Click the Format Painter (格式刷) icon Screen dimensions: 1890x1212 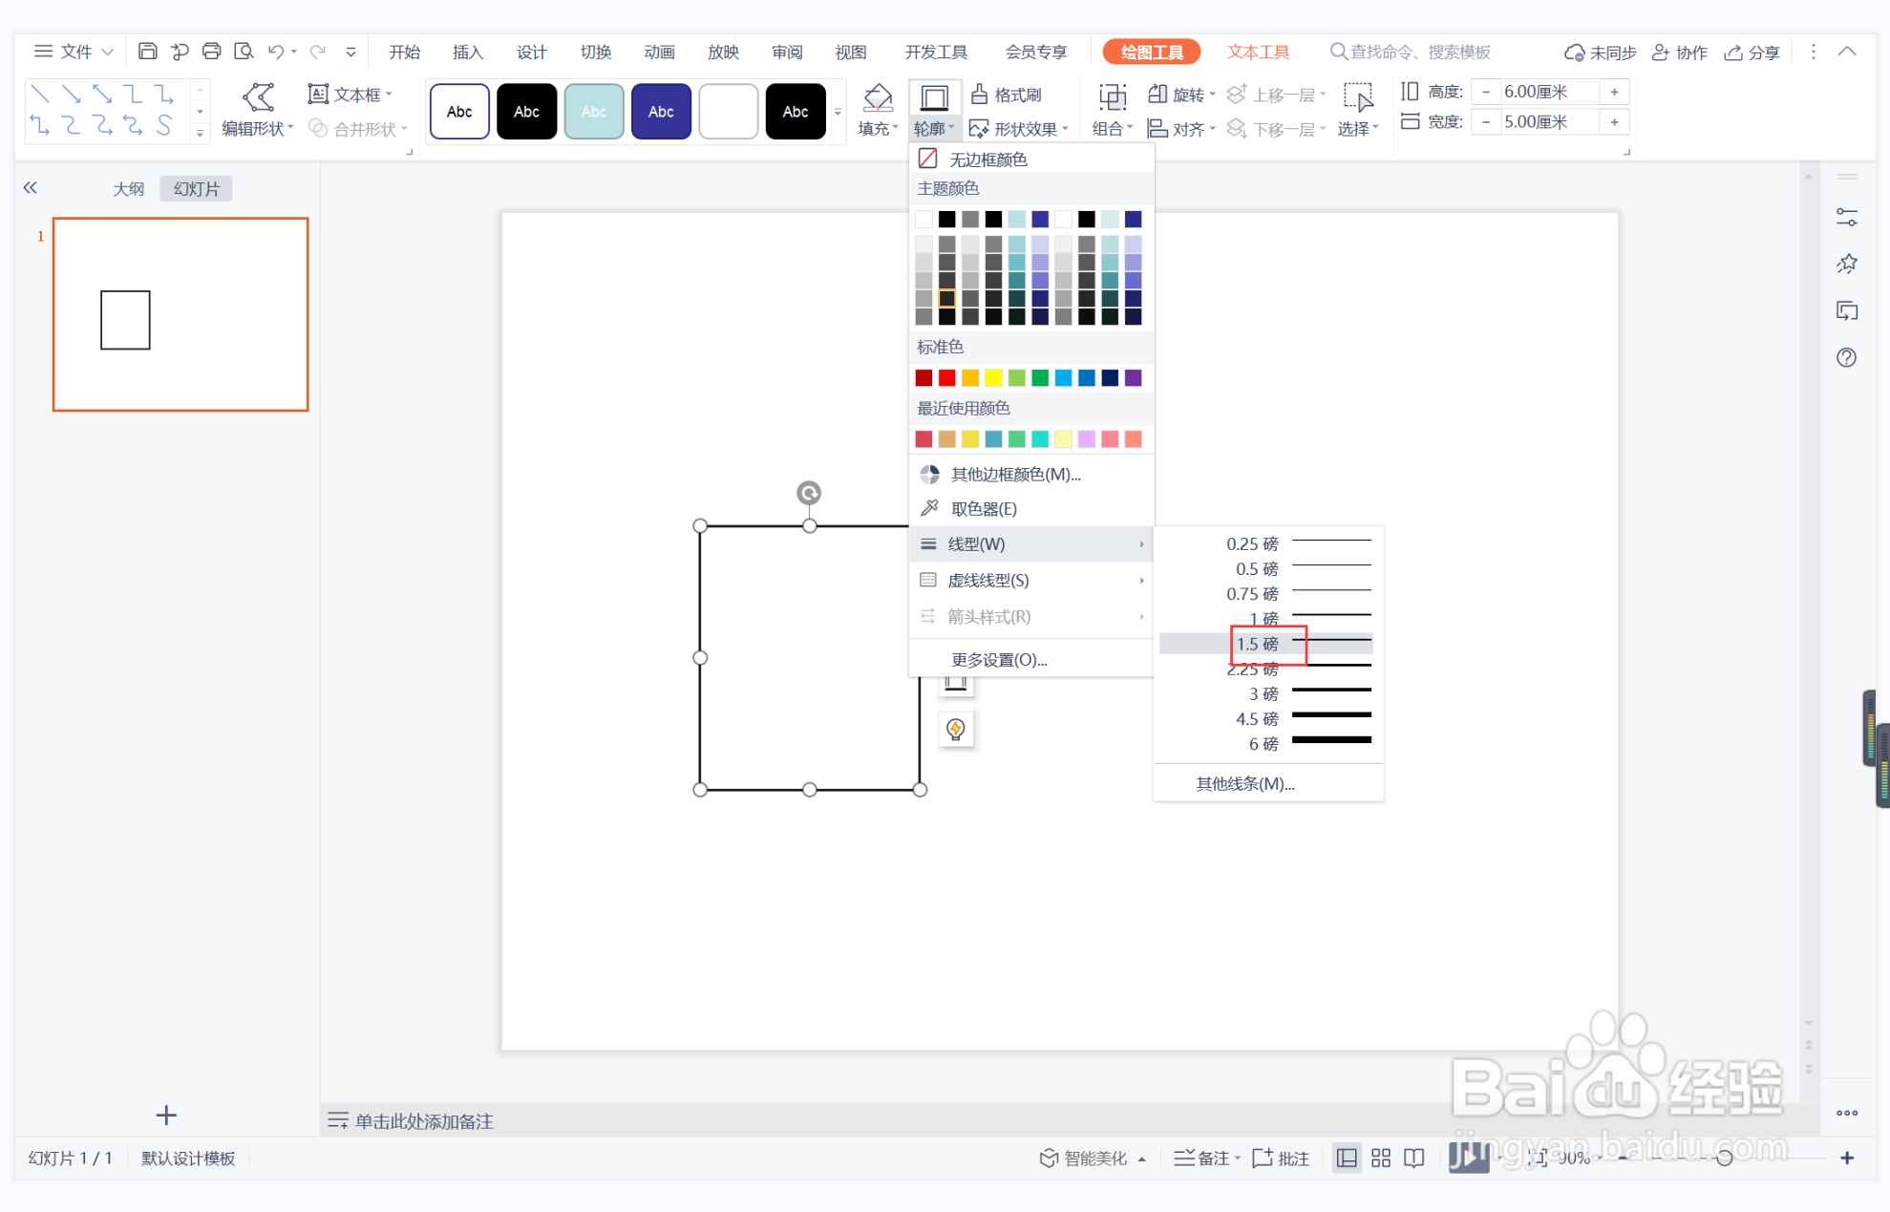point(979,94)
